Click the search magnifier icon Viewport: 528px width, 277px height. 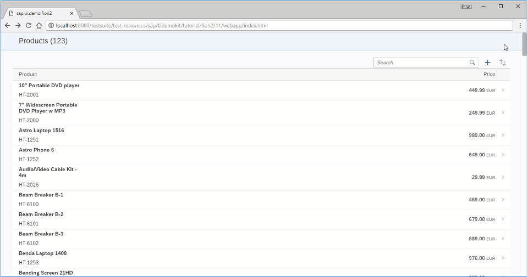coord(472,63)
